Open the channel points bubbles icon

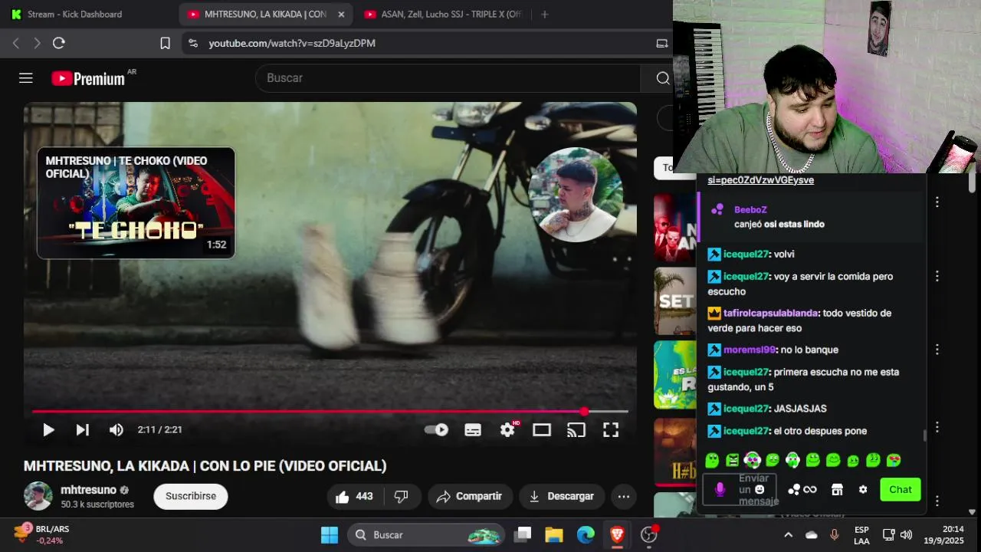(795, 489)
